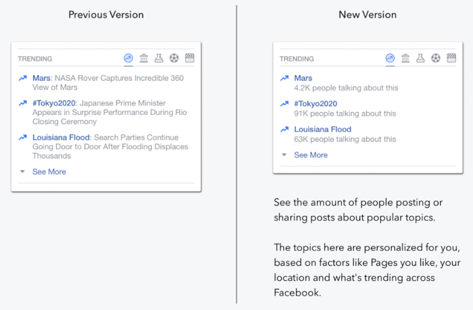Open #Tokyo2020 topic with 91K people talking
Image resolution: width=473 pixels, height=310 pixels.
[315, 103]
